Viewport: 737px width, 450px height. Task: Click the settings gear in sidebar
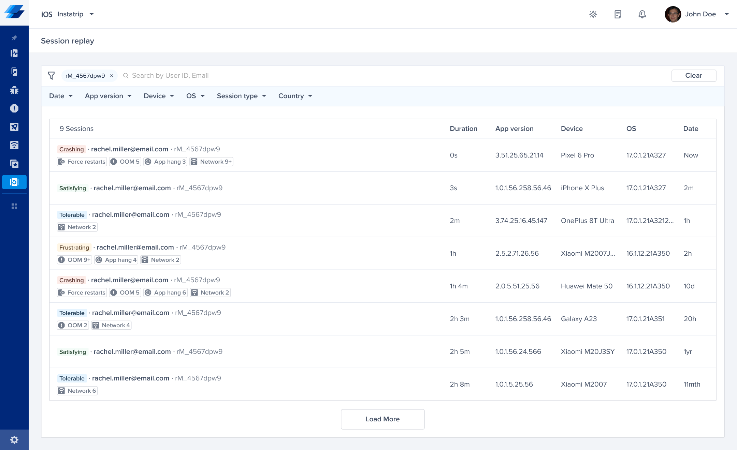point(14,440)
